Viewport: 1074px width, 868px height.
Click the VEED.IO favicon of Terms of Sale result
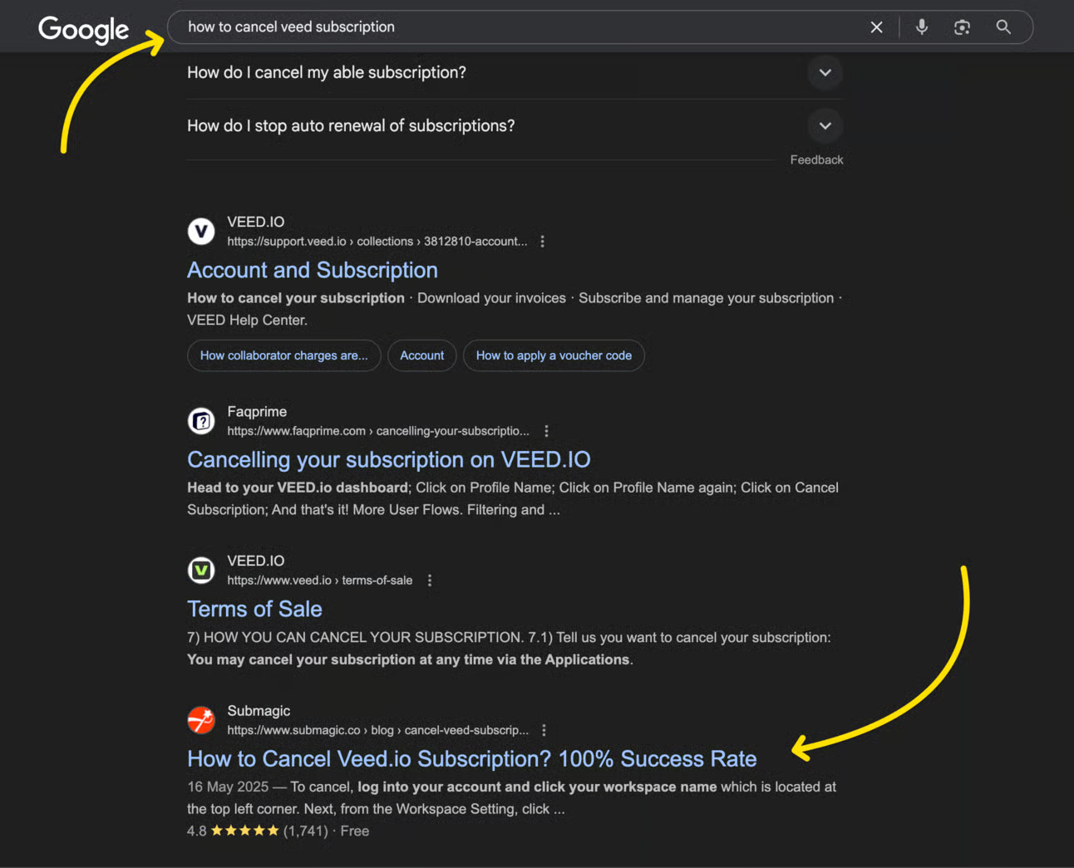pos(201,570)
